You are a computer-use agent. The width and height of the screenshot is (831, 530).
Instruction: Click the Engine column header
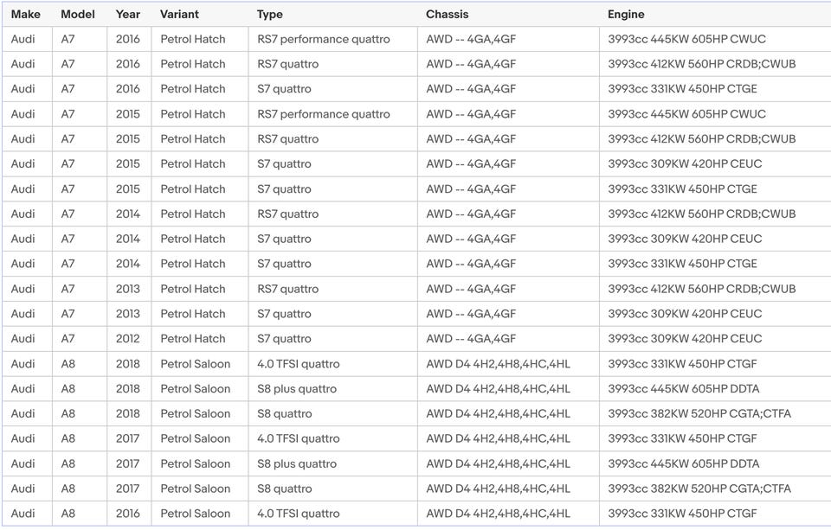(626, 14)
